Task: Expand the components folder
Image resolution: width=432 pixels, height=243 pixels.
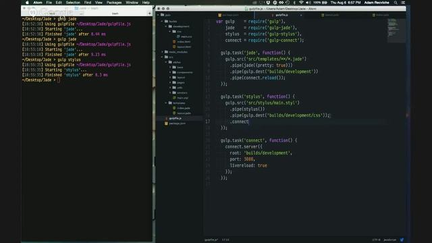Action: 170,72
